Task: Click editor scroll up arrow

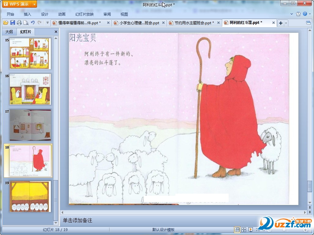Action: [x=310, y=30]
